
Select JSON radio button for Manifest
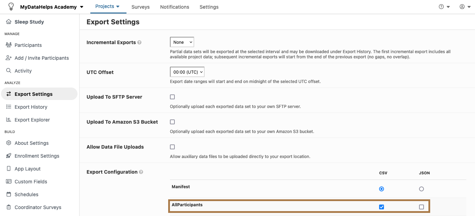[421, 189]
